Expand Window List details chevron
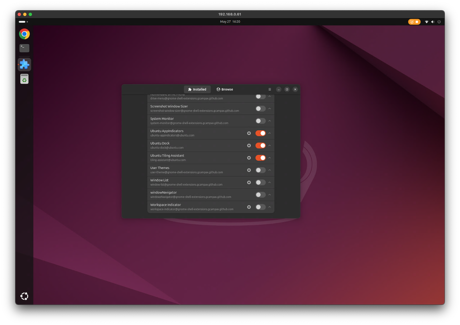This screenshot has height=325, width=460. click(x=270, y=183)
